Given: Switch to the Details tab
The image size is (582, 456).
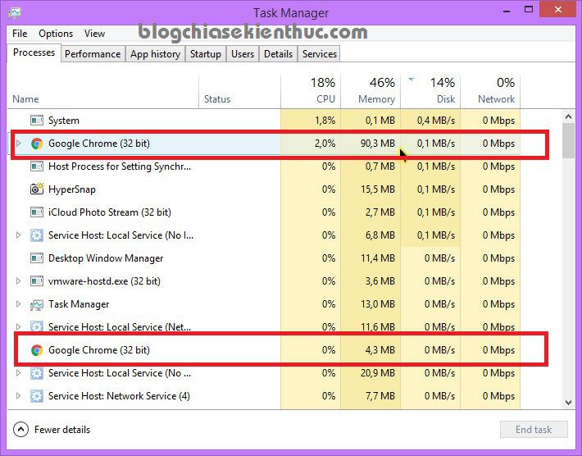Looking at the screenshot, I should pos(279,54).
